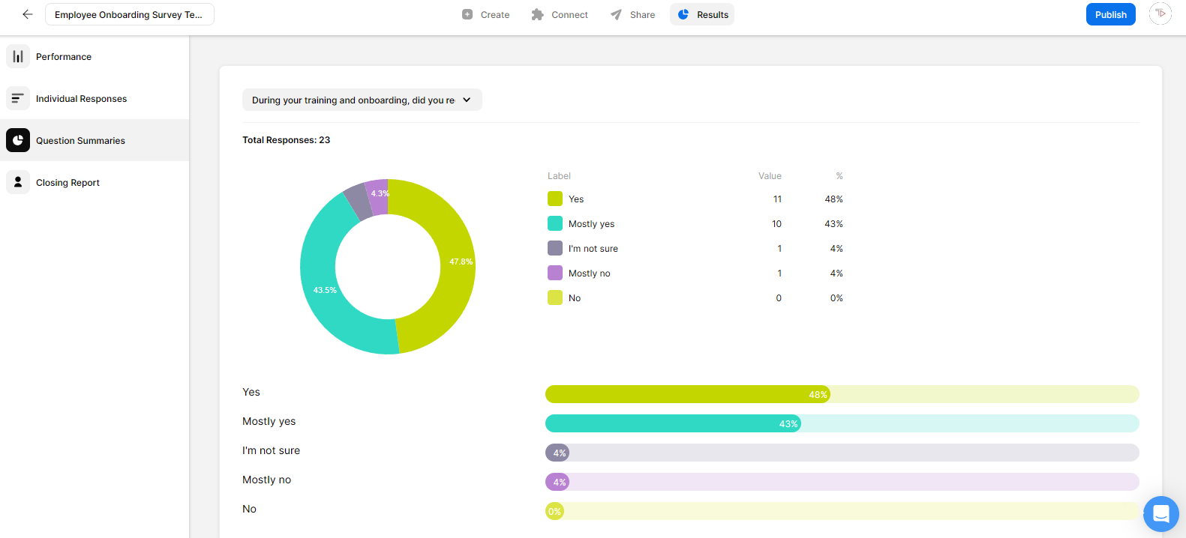This screenshot has height=538, width=1186.
Task: Switch to the Create tab
Action: point(486,15)
